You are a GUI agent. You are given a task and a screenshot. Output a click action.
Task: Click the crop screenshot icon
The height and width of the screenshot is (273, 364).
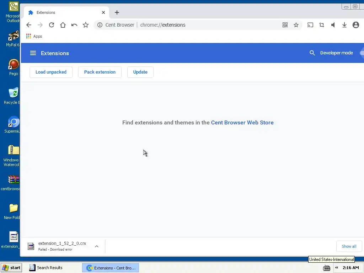[321, 25]
